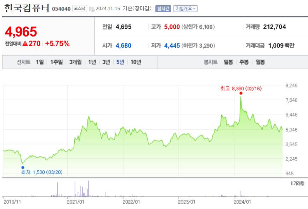Screen dimensions: 308x209
Task: Click the stock code 054040
Action: [61, 9]
